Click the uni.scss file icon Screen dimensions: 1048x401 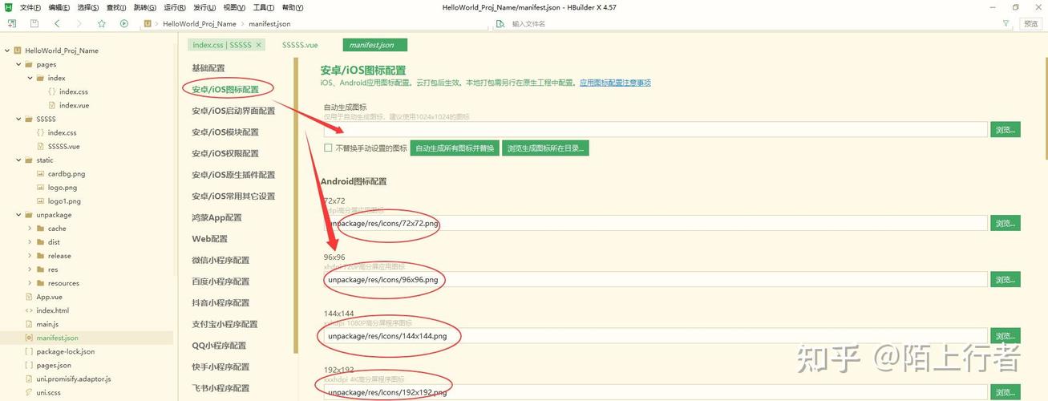[29, 392]
